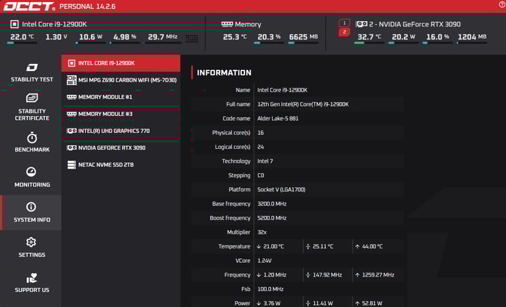
Task: Click the Stability Test icon
Action: [32, 67]
